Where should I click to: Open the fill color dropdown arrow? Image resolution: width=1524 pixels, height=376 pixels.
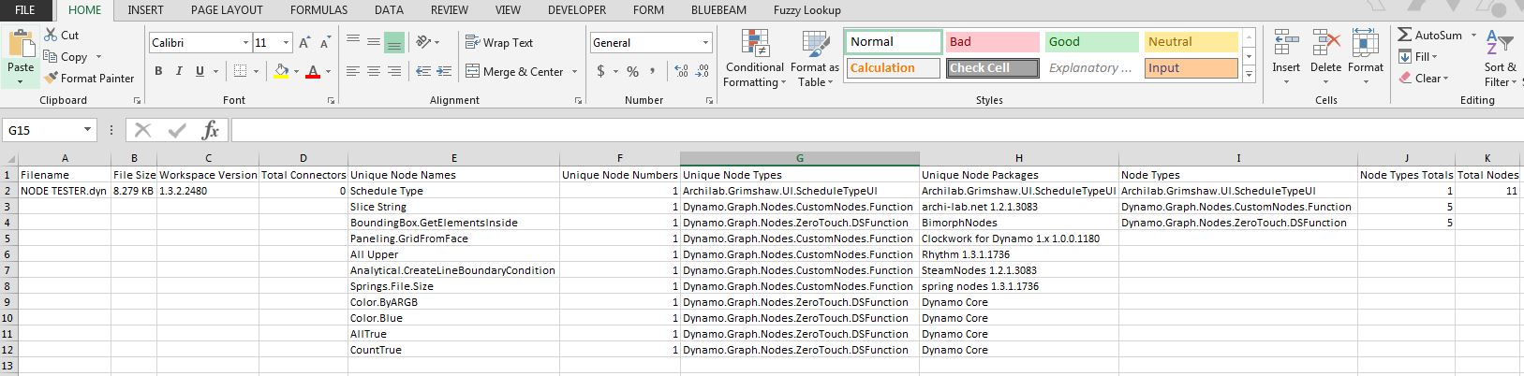tap(295, 71)
